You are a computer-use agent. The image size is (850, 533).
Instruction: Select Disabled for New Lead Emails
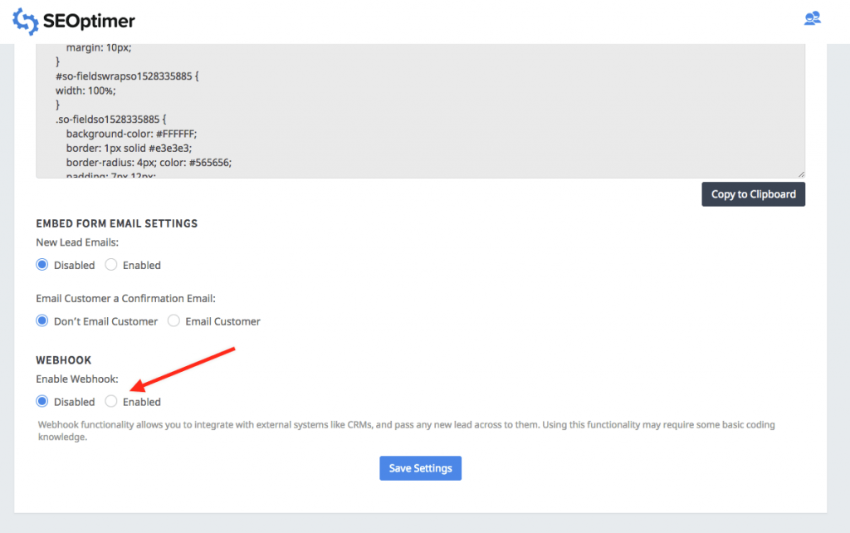coord(42,265)
